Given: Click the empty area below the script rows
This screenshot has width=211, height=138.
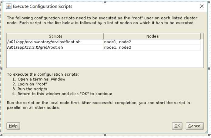Looking at the screenshot, I should (x=105, y=59).
